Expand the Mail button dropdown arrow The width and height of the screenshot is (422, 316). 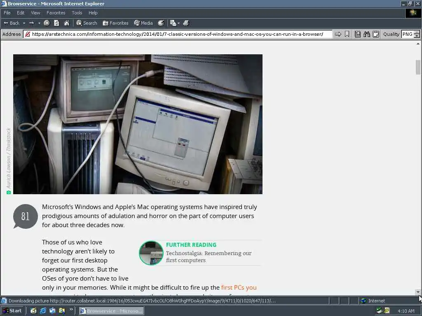point(178,23)
